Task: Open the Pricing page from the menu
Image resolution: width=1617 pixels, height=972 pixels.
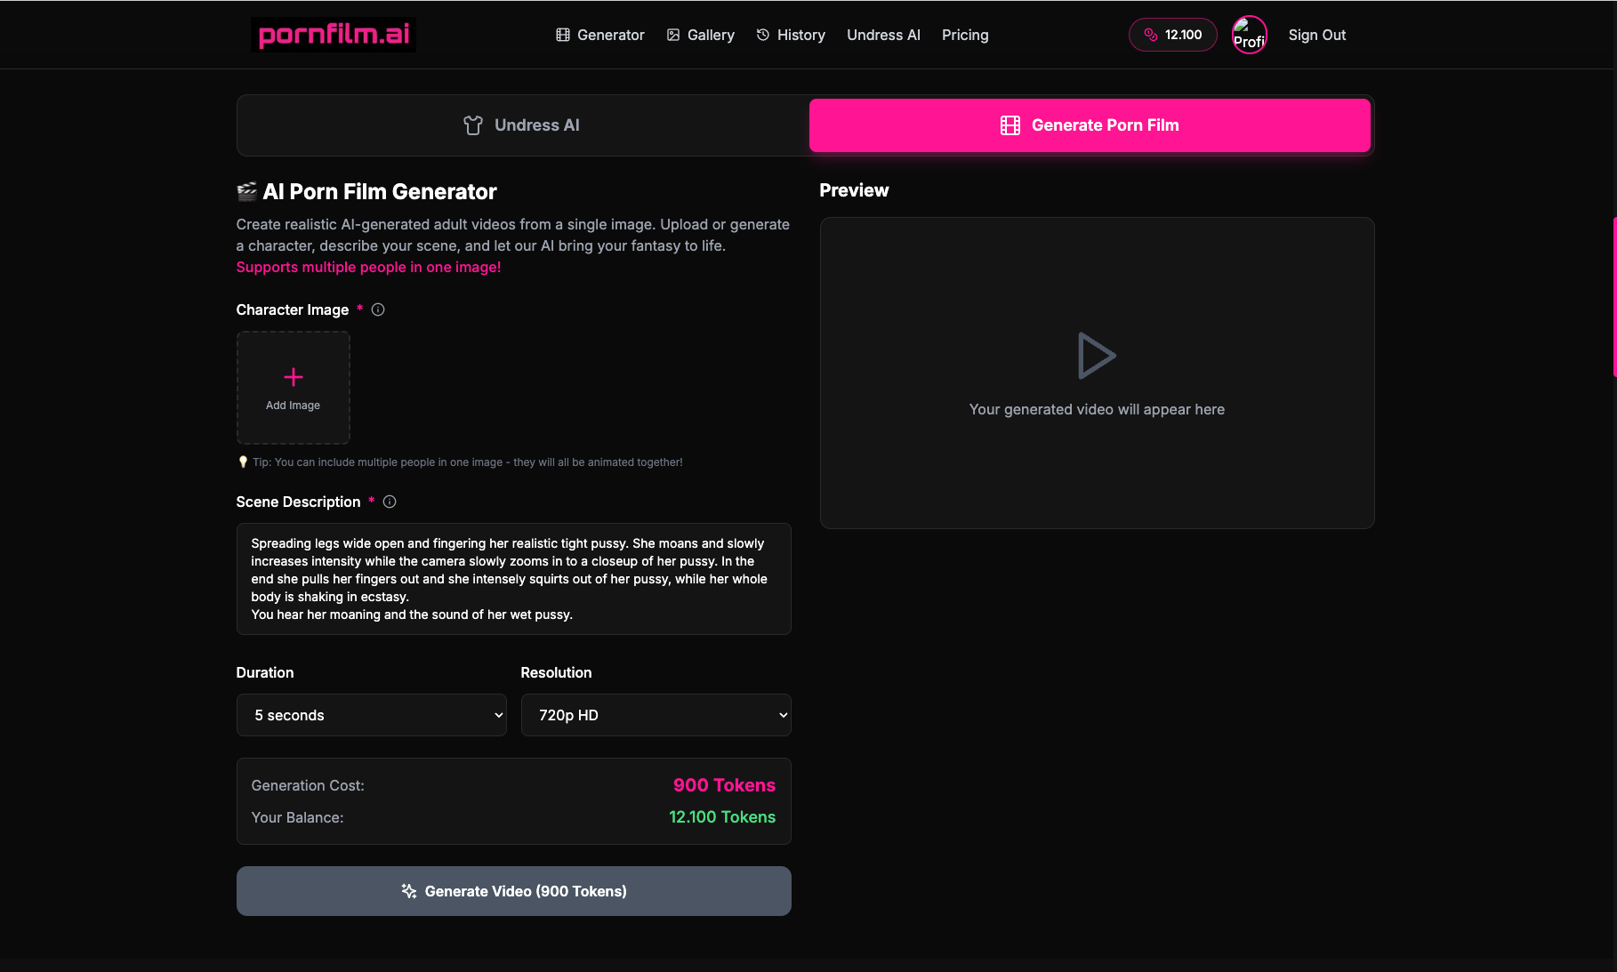Action: [x=965, y=35]
